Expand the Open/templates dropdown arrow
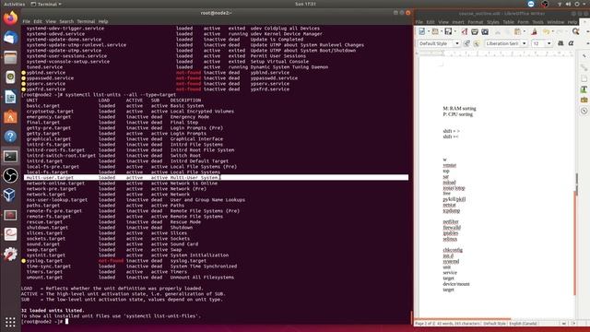The width and height of the screenshot is (590, 332). tap(442, 31)
